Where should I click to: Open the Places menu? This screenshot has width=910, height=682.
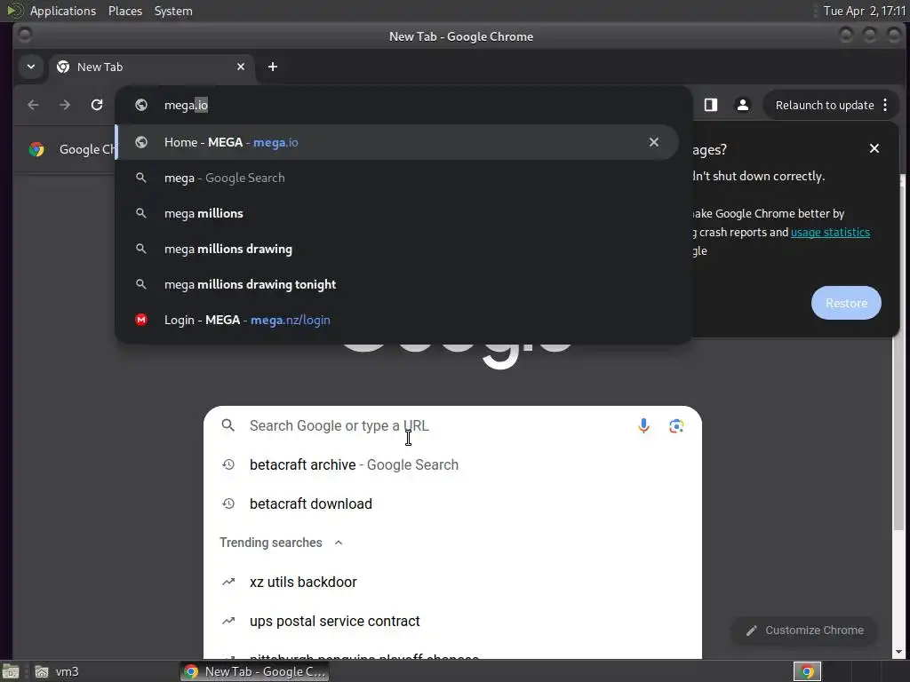click(x=125, y=11)
